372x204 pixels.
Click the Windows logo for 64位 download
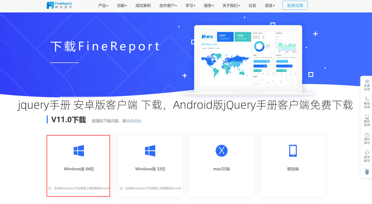pos(79,151)
